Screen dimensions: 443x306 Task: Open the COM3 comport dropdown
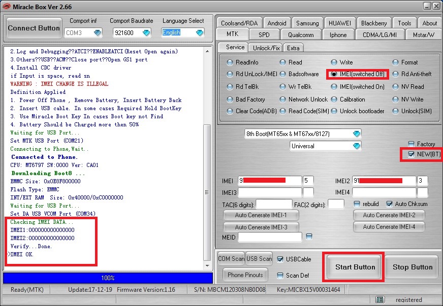coord(98,32)
